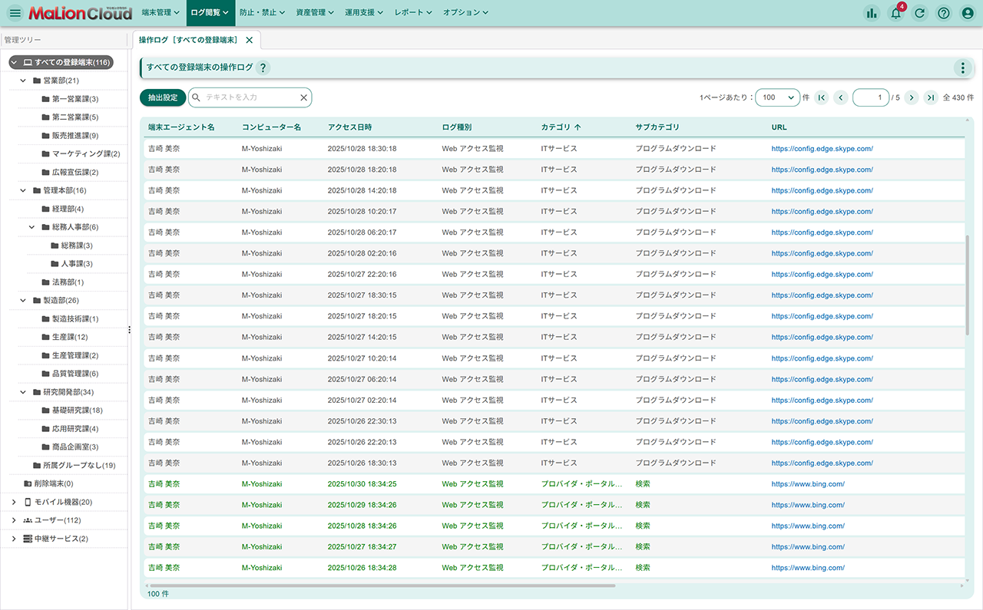Open the レポート menu
This screenshot has width=983, height=610.
pyautogui.click(x=413, y=13)
